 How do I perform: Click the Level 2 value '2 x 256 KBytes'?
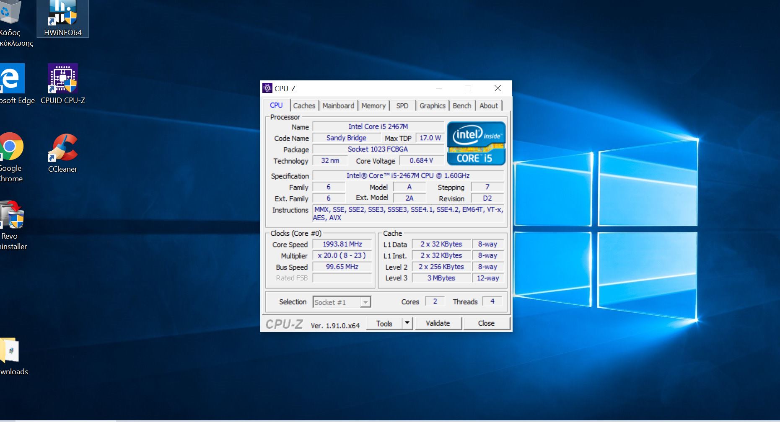coord(441,267)
